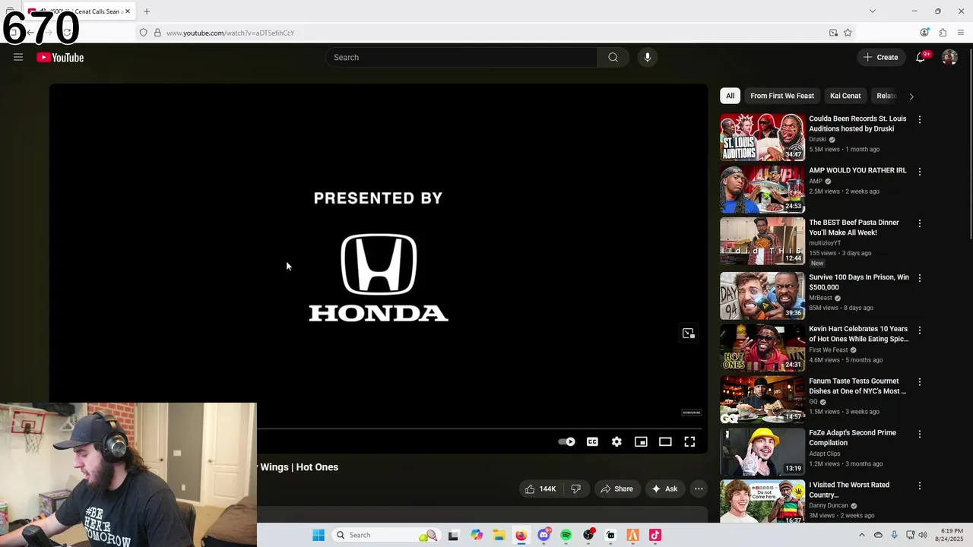The width and height of the screenshot is (973, 547).
Task: Switch to theater mode
Action: pos(665,441)
